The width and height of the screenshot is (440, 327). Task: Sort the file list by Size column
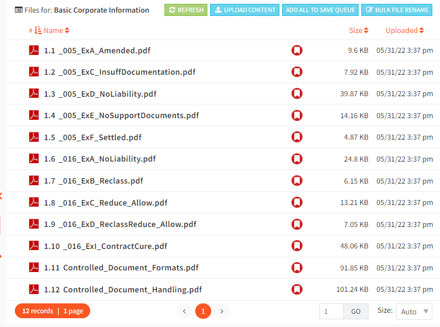[359, 30]
